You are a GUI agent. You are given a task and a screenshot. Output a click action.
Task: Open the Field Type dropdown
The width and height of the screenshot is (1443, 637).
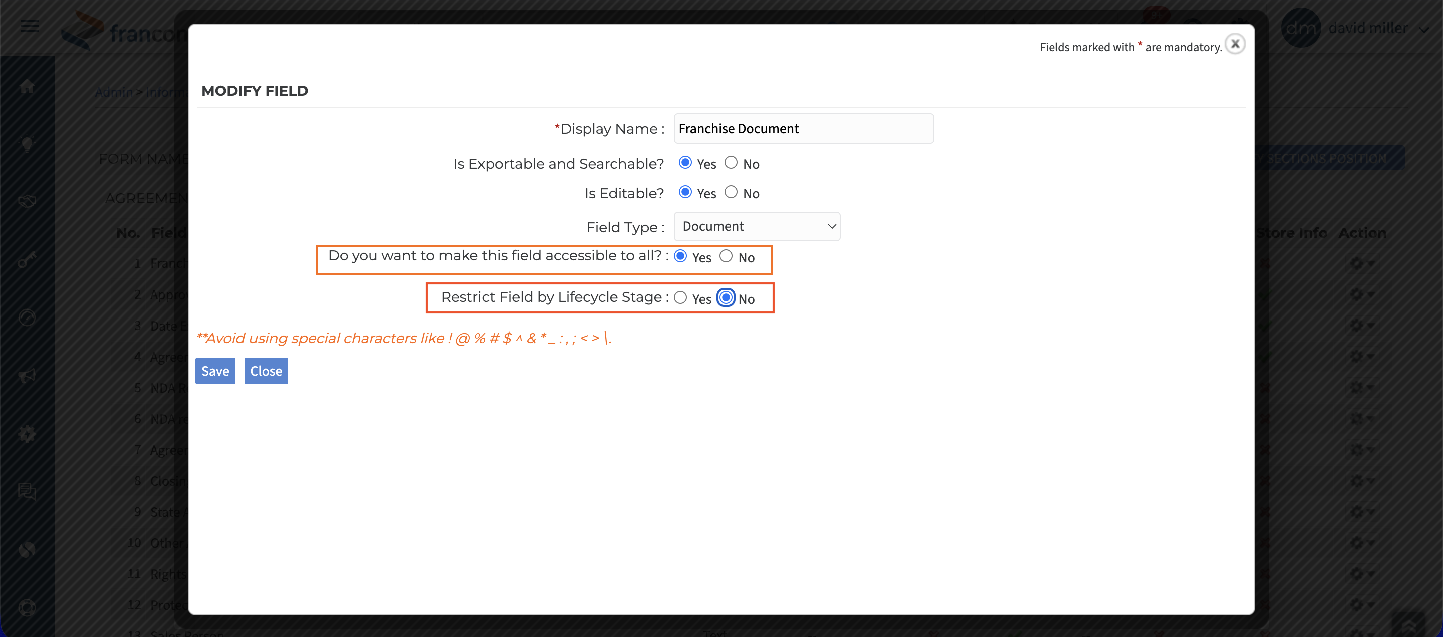757,226
